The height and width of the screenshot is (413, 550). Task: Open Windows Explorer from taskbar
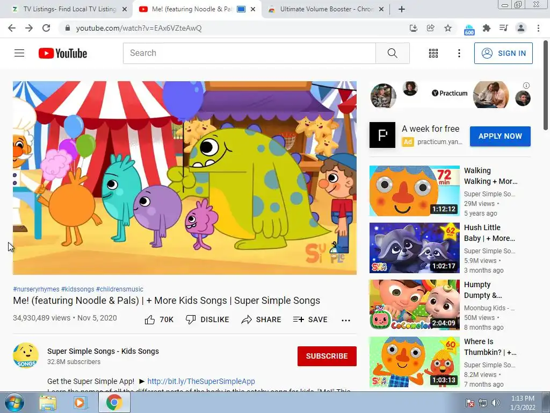tap(48, 403)
